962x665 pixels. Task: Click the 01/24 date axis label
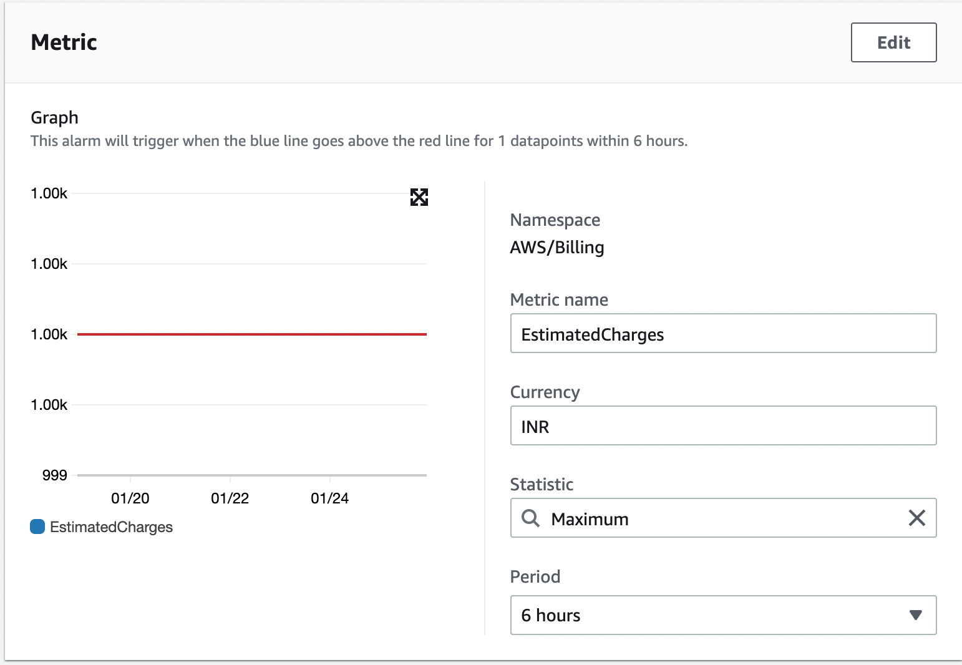[x=329, y=498]
